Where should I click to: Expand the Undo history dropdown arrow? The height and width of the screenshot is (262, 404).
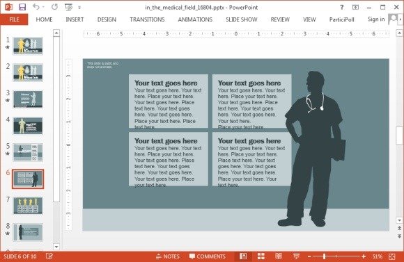tap(43, 7)
